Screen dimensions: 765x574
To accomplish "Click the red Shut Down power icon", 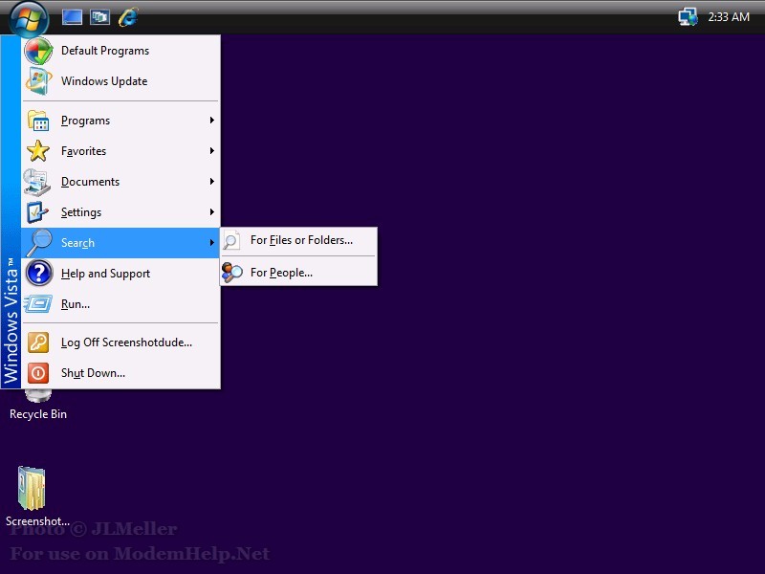I will 38,373.
